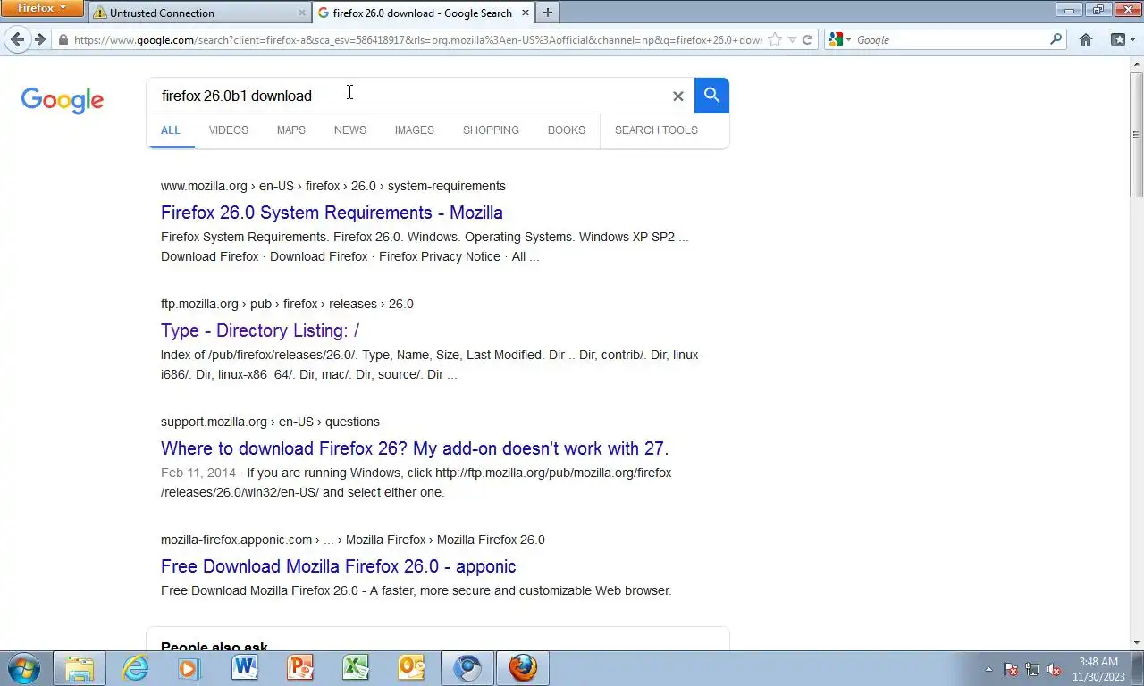The width and height of the screenshot is (1144, 686).
Task: Switch to MAPS results
Action: [291, 130]
